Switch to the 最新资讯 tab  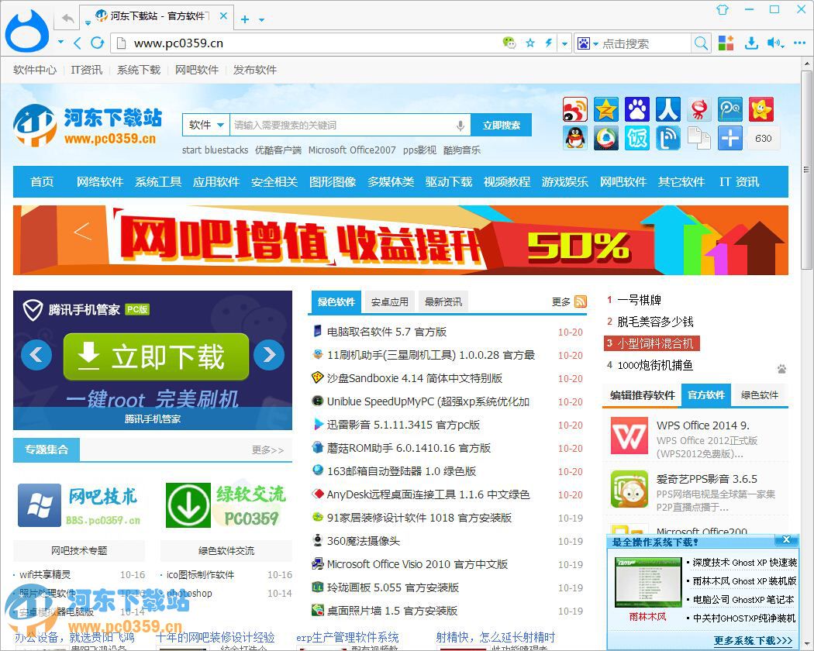[x=443, y=302]
